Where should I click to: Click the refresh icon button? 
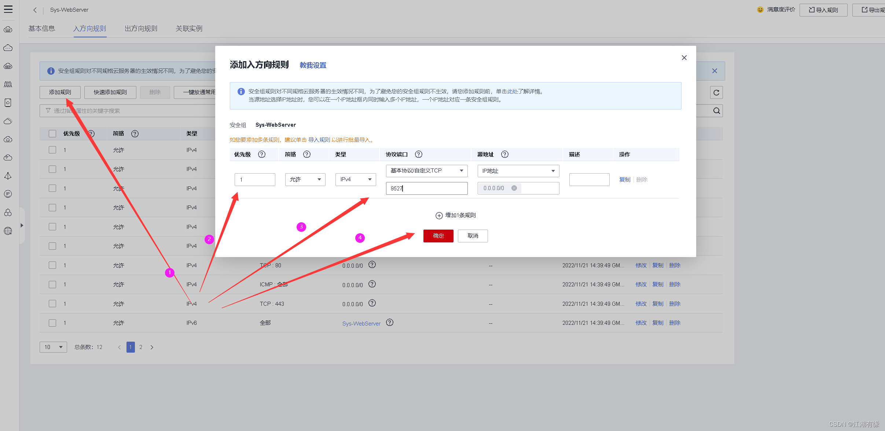click(x=716, y=93)
